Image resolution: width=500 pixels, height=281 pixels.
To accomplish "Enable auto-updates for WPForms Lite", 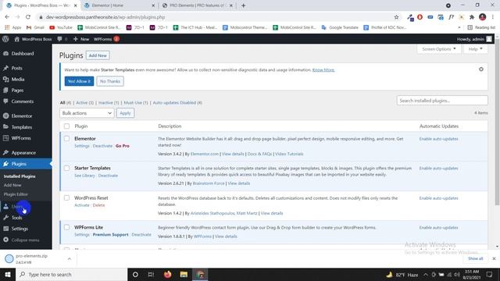I will (x=438, y=227).
